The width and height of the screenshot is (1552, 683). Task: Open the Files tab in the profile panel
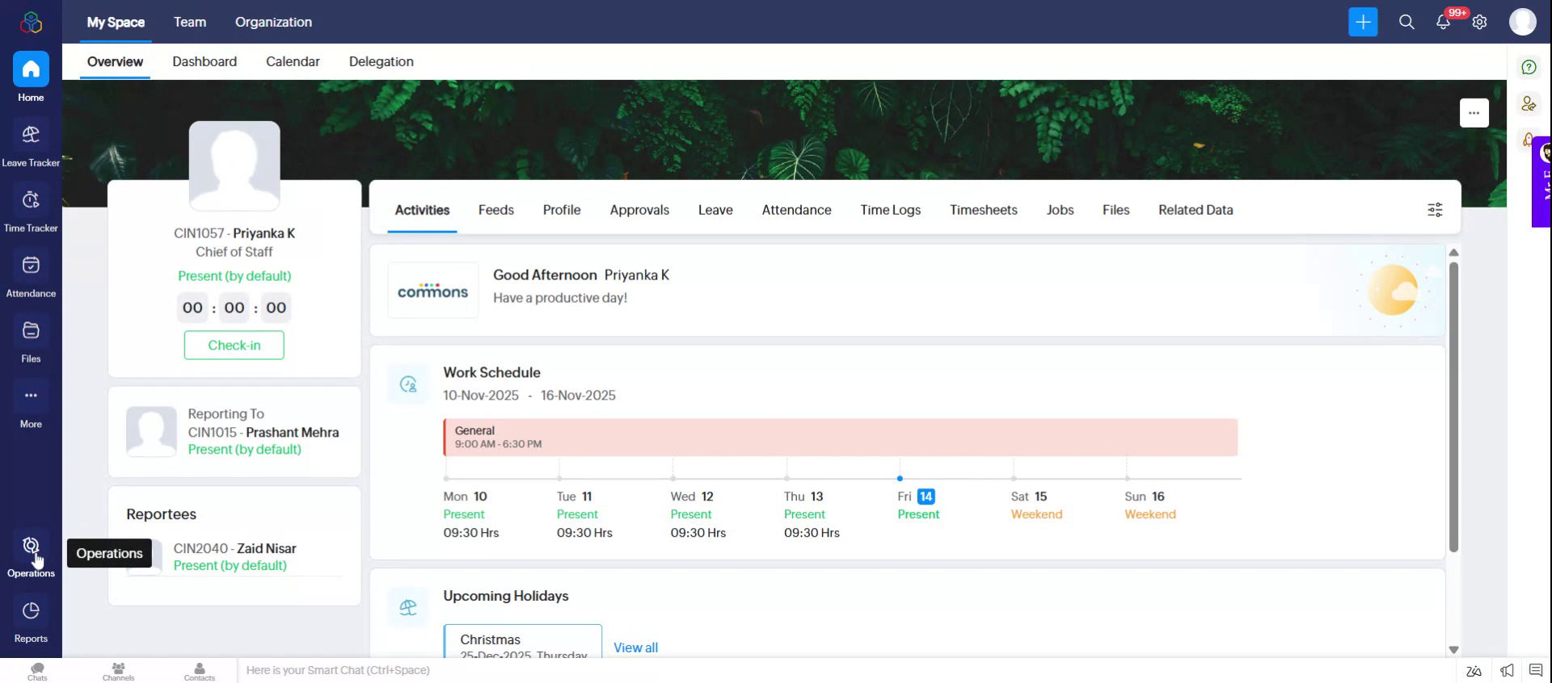point(1115,210)
